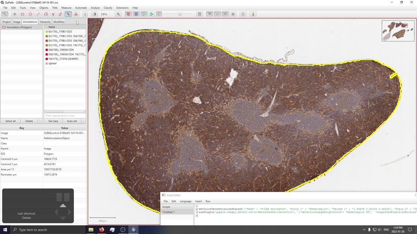Open Script Editor Language menu
Screen dimensions: 417x234
tap(186, 201)
